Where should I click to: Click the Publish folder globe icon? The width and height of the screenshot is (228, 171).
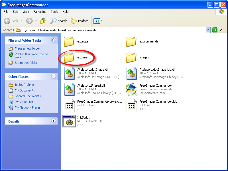pyautogui.click(x=11, y=54)
